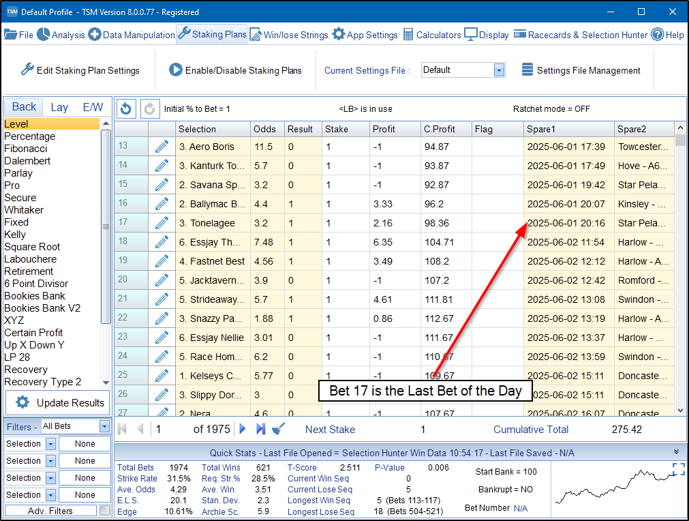
Task: Click Enable/Disable Staking Plans button
Action: tap(235, 70)
